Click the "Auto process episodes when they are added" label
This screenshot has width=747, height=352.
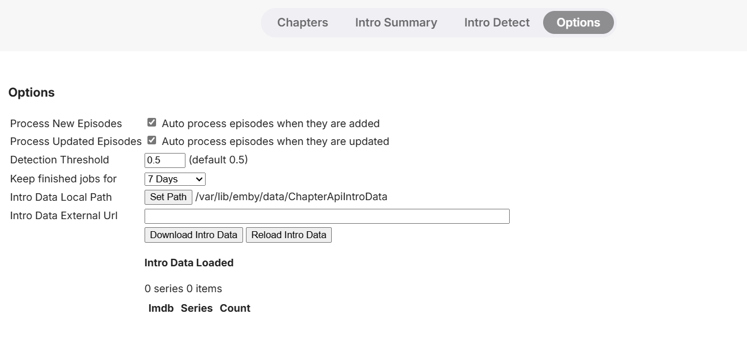[271, 124]
